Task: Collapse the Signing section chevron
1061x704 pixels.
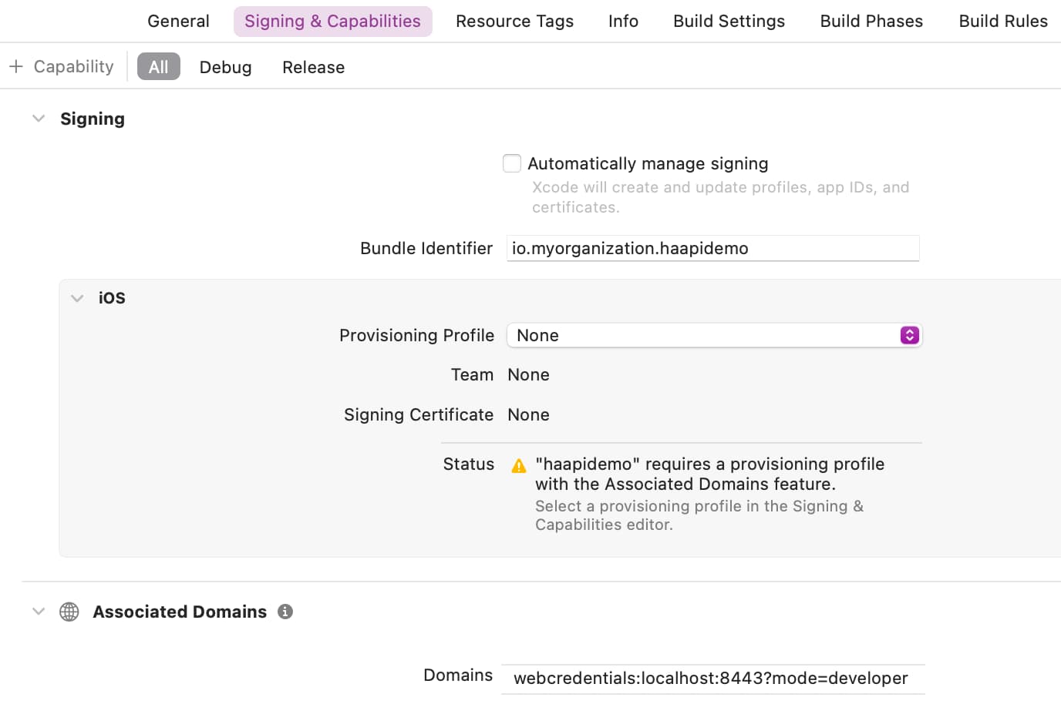Action: (39, 119)
